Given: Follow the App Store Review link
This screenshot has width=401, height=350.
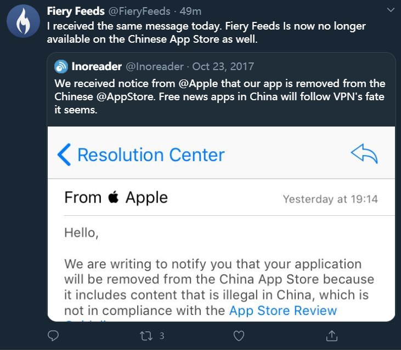Looking at the screenshot, I should tap(283, 311).
